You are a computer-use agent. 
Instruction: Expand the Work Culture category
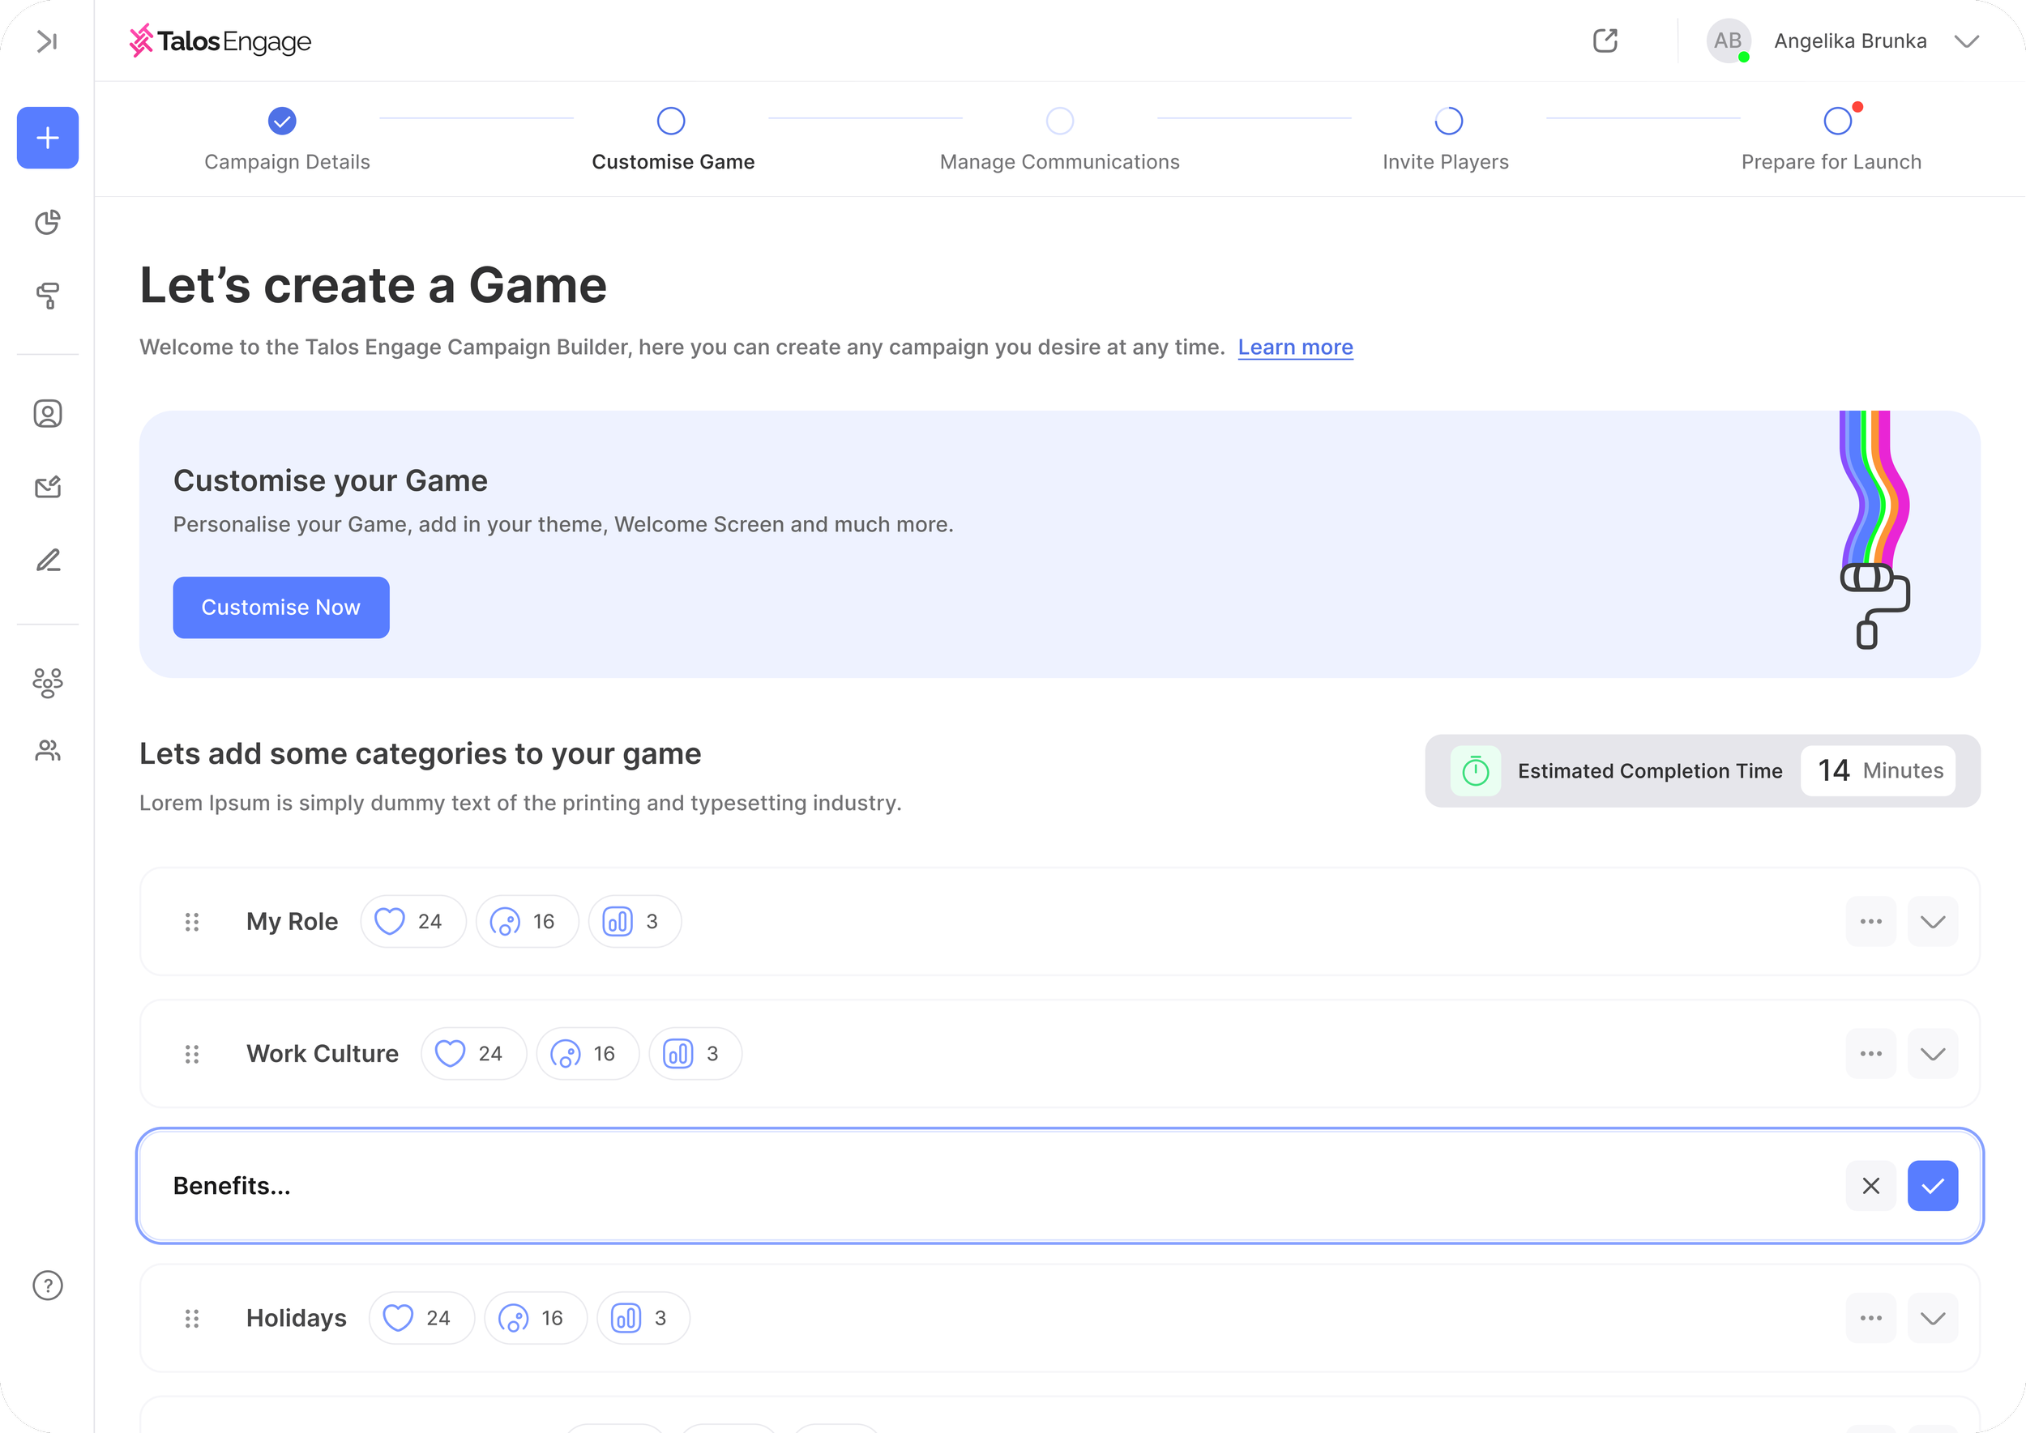(1933, 1054)
